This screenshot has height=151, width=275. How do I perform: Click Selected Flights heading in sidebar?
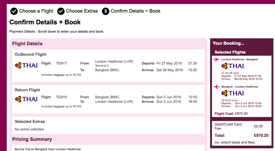tap(230, 52)
